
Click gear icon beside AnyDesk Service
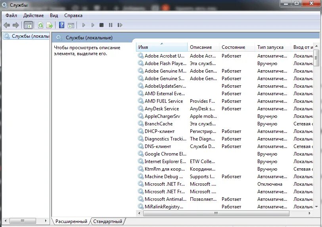[x=141, y=108]
